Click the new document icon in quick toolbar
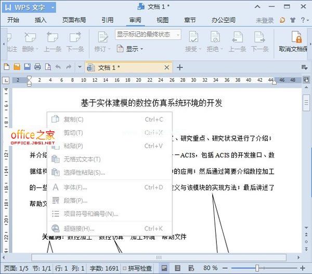Screen dimensions: 312x274 click(x=7, y=67)
